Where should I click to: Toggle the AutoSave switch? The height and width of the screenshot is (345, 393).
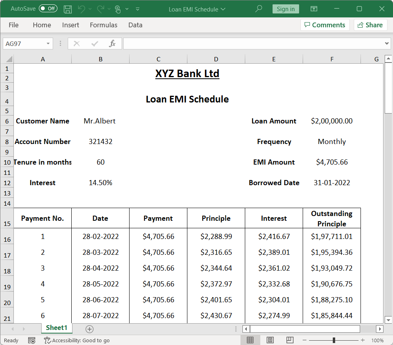click(x=48, y=9)
